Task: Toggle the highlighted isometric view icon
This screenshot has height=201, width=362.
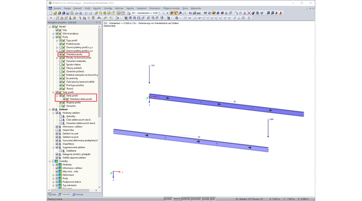Action: click(214, 13)
